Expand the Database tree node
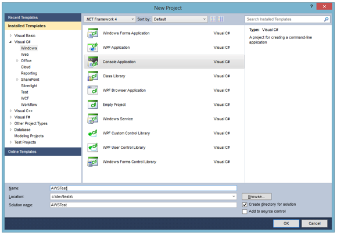The width and height of the screenshot is (337, 236). 10,130
